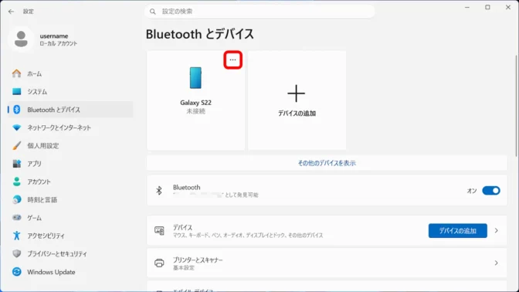Switch to アプリ settings
Image resolution: width=519 pixels, height=292 pixels.
point(35,164)
